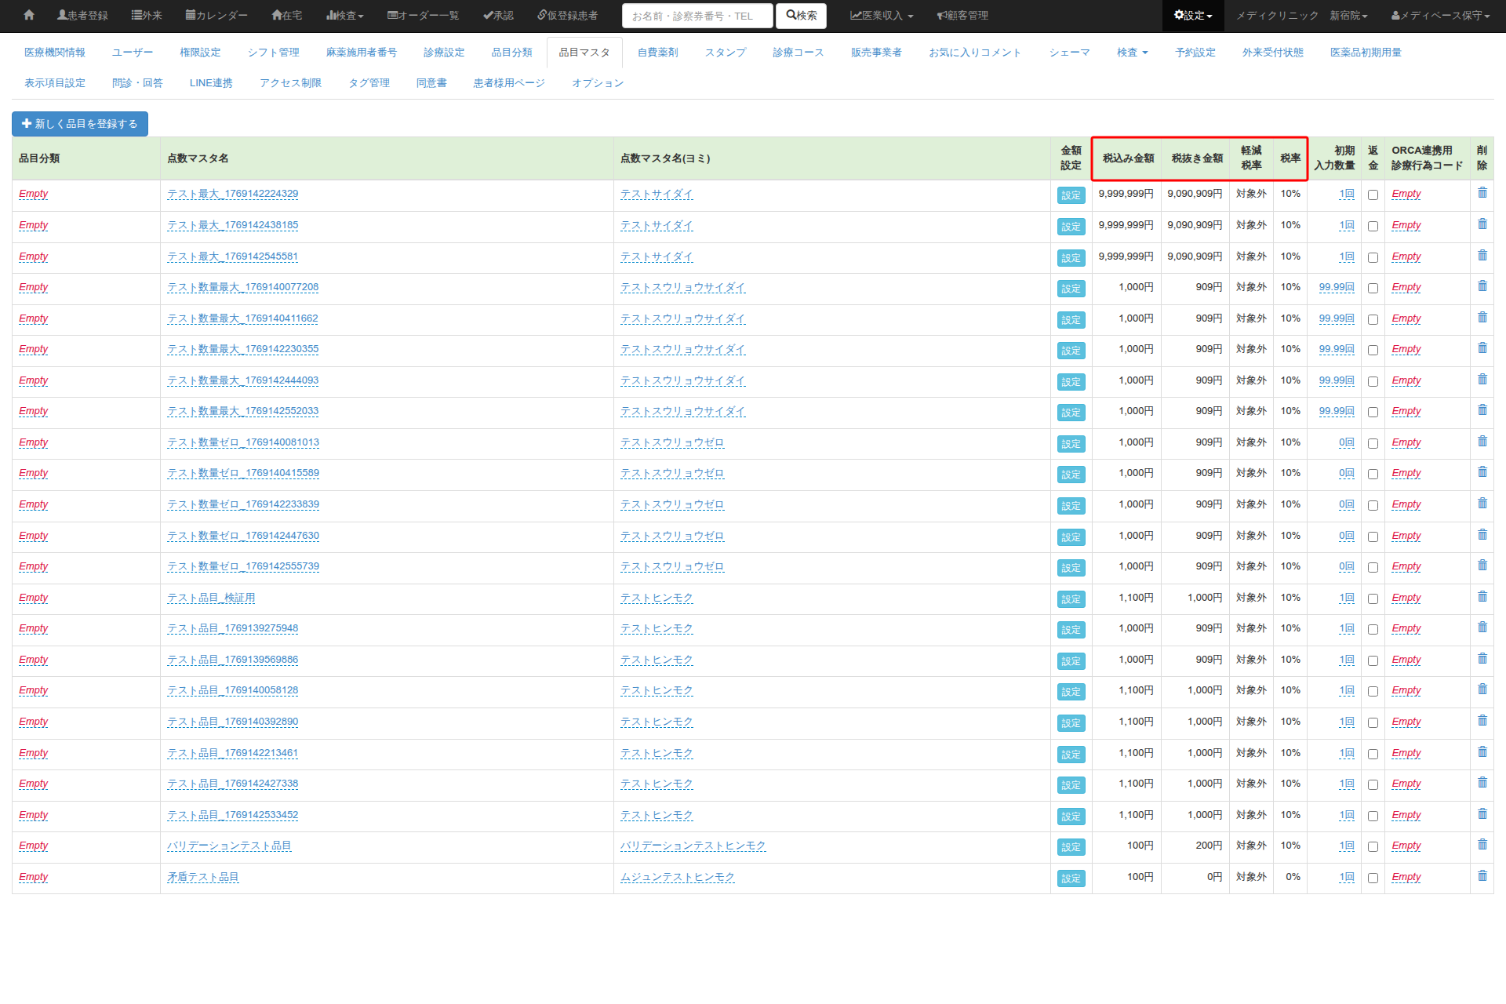Open 患者登録 with the person icon
This screenshot has width=1506, height=1004.
82,15
